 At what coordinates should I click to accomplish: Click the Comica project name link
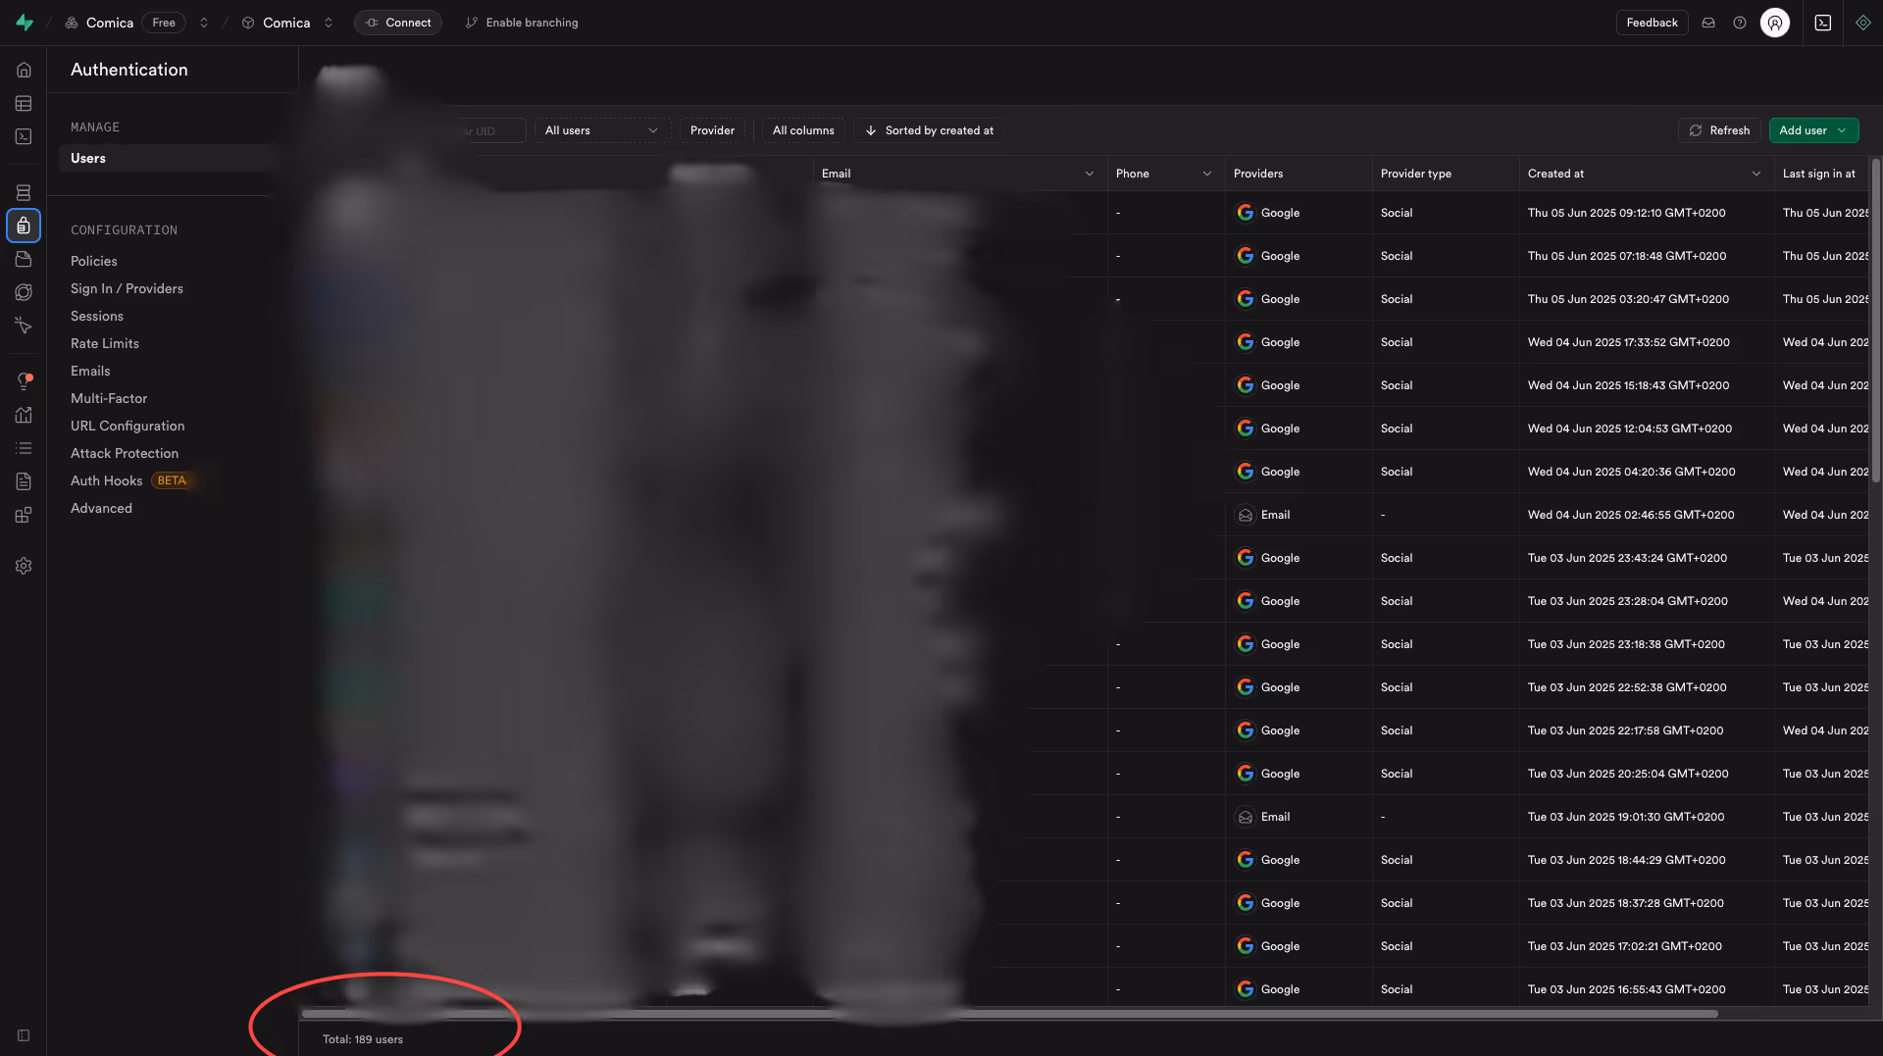coord(286,23)
